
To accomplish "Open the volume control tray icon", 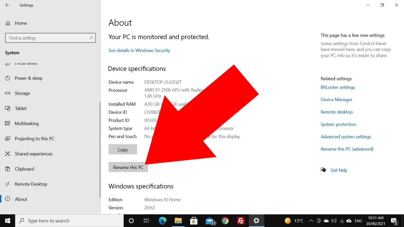I will click(x=334, y=221).
